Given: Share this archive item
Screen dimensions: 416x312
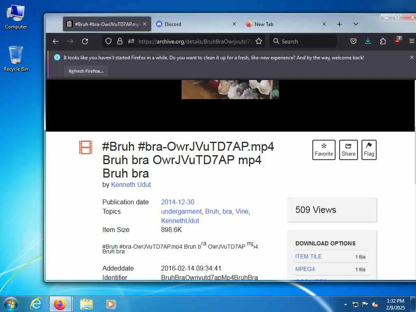Looking at the screenshot, I should [348, 150].
